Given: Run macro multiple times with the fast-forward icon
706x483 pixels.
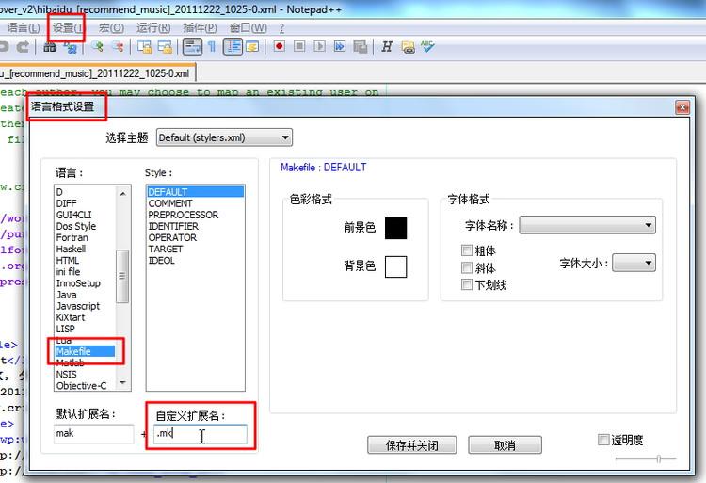Looking at the screenshot, I should [x=340, y=46].
